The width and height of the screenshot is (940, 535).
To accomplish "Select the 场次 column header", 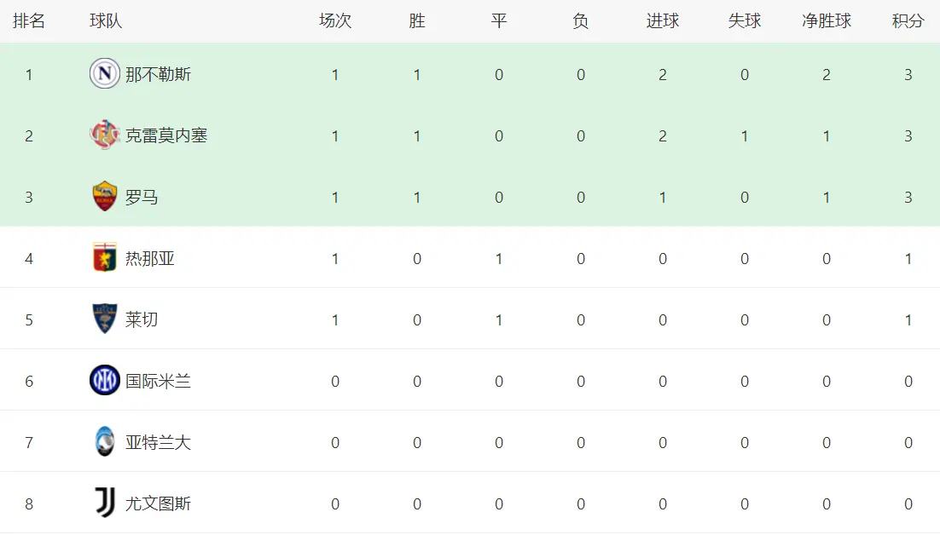I will [x=334, y=21].
